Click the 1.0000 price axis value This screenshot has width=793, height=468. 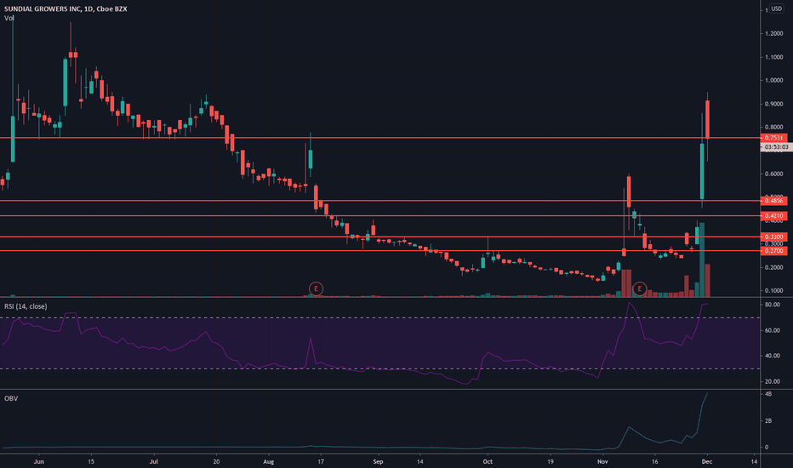point(774,81)
